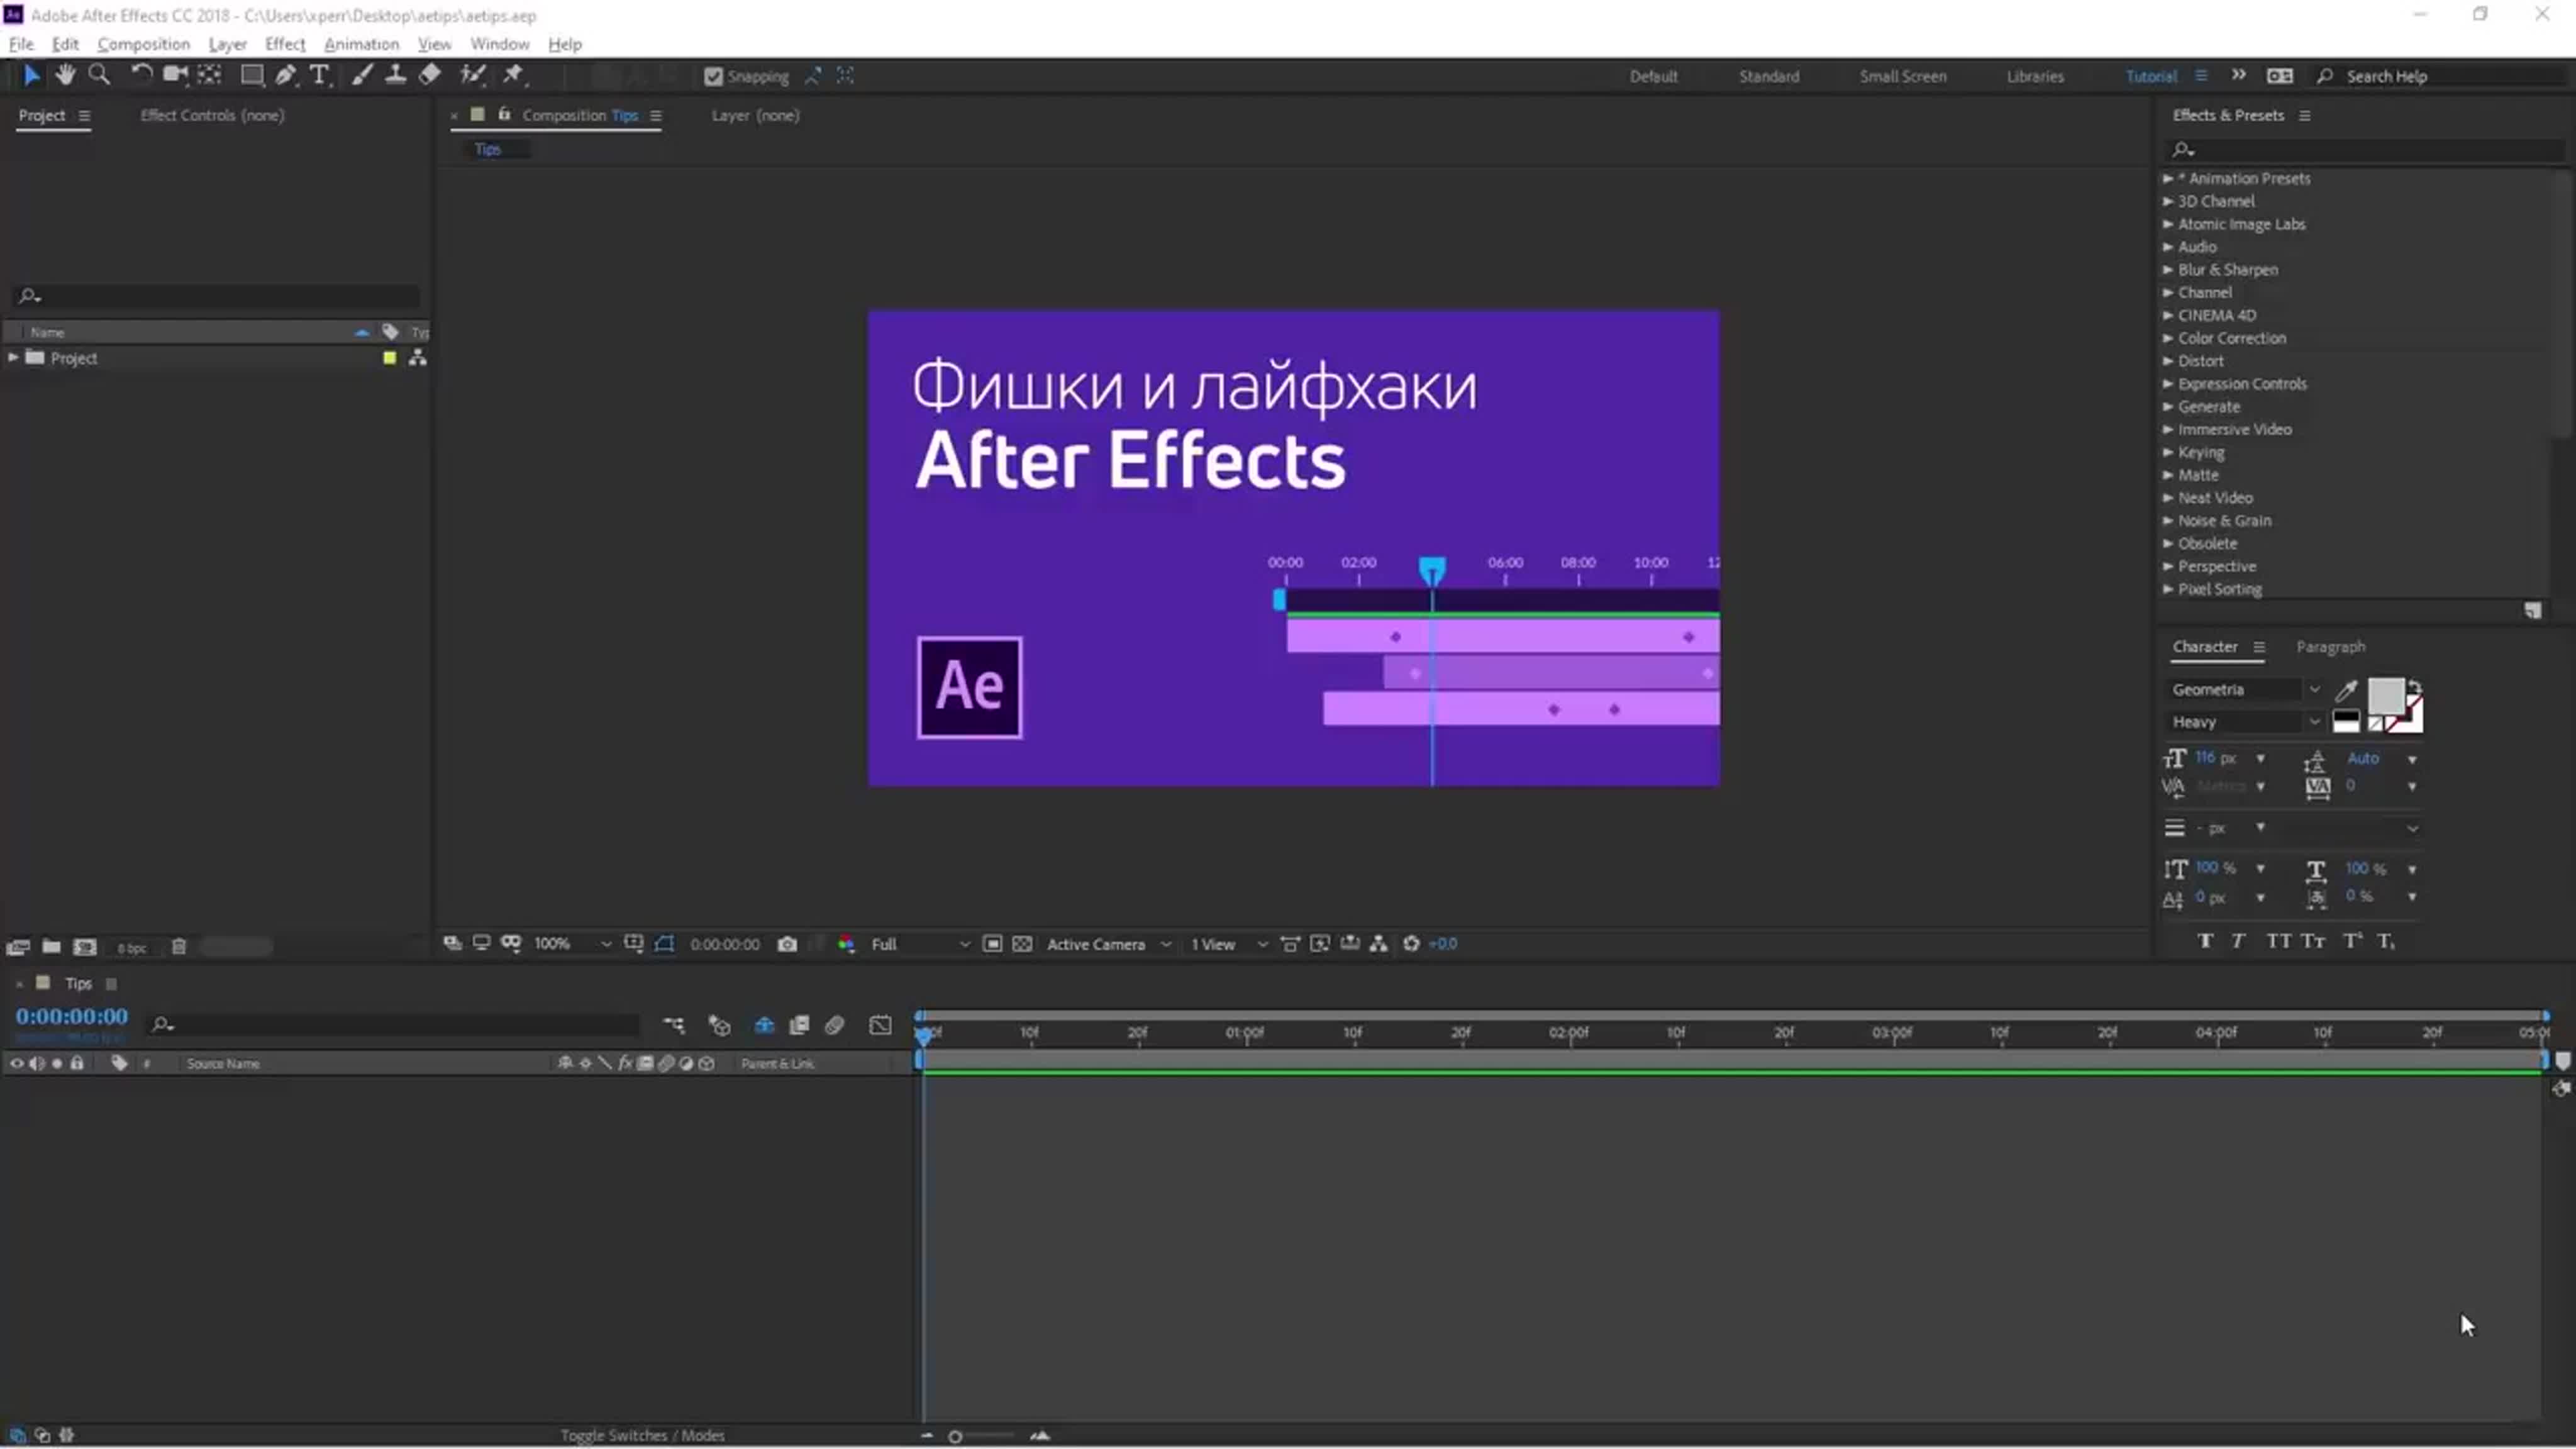
Task: Expand the Color Correction effects category
Action: (2168, 338)
